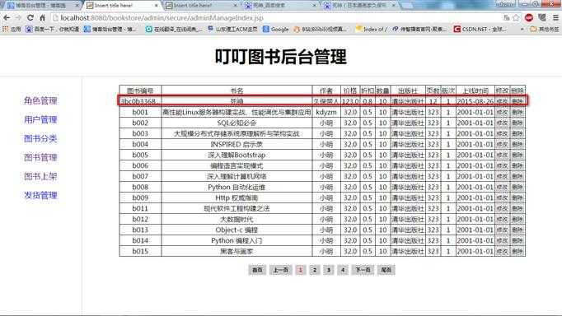Open the Index of / bookmark
Image resolution: width=562 pixels, height=316 pixels.
pos(372,29)
